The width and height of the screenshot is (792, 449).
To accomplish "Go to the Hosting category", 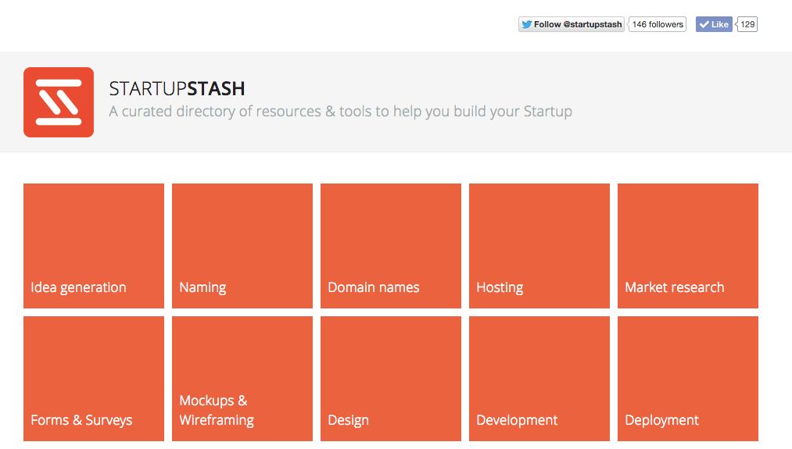I will 539,246.
